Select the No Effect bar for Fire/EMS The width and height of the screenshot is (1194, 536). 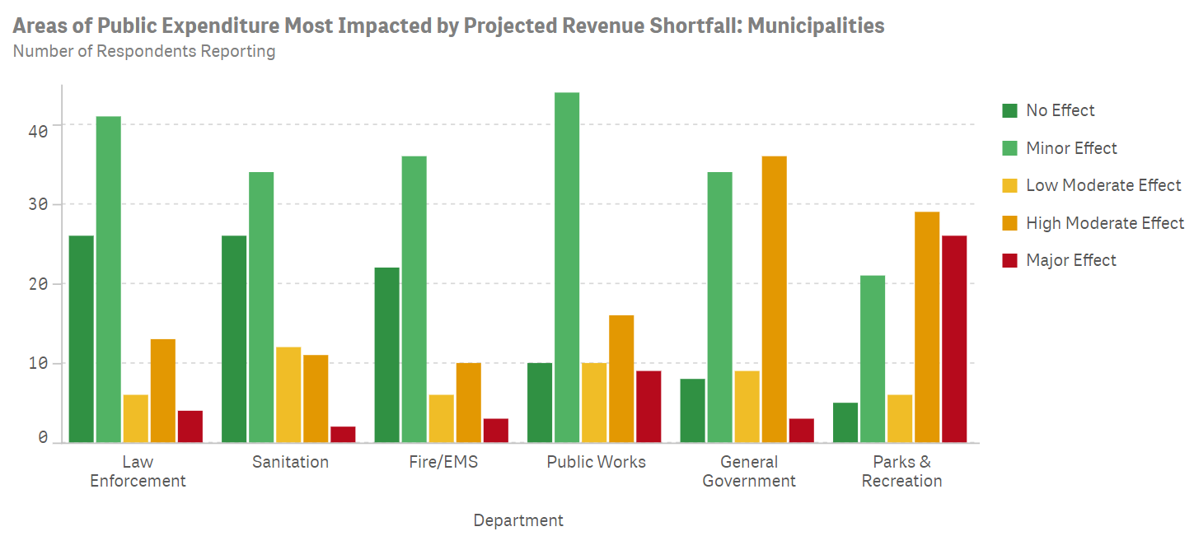click(386, 355)
